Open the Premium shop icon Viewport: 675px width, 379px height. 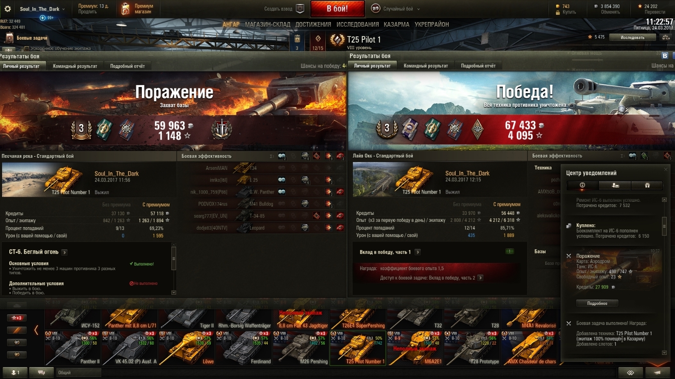126,9
